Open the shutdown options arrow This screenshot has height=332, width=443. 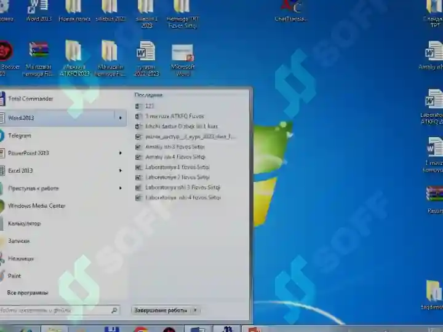click(x=195, y=310)
